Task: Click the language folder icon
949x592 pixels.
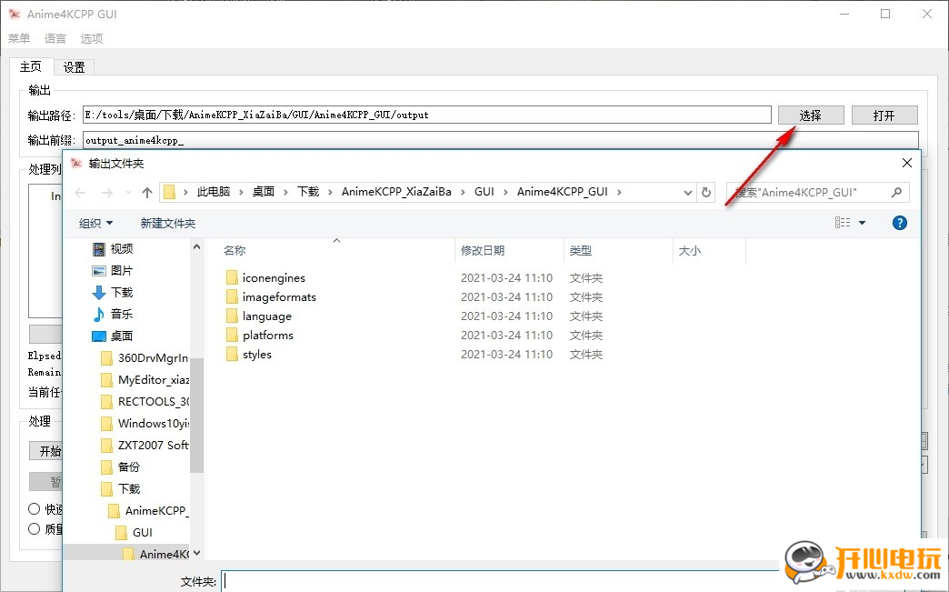Action: point(232,316)
